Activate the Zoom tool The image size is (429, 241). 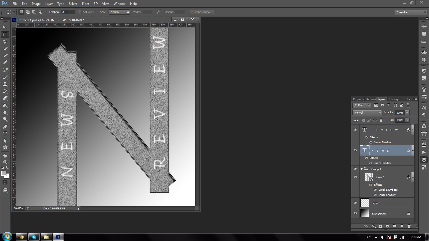pos(5,162)
